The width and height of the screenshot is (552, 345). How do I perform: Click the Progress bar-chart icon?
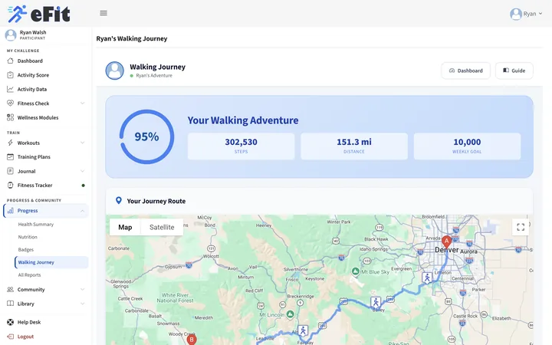click(10, 211)
